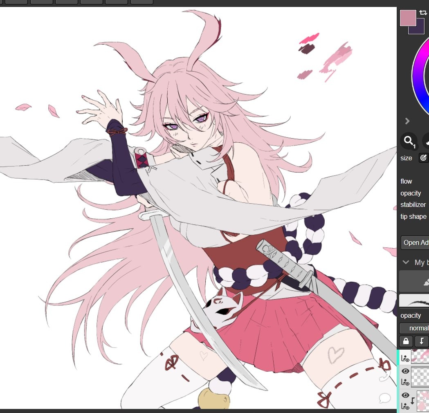Collapse the My brushes section

click(406, 263)
